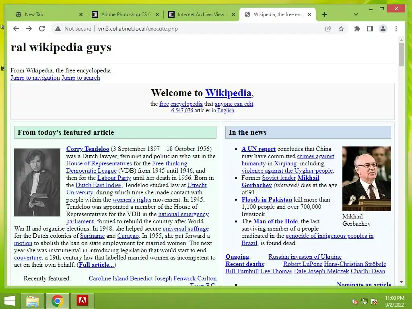Share this page via share icon
This screenshot has width=412, height=309.
[x=328, y=29]
